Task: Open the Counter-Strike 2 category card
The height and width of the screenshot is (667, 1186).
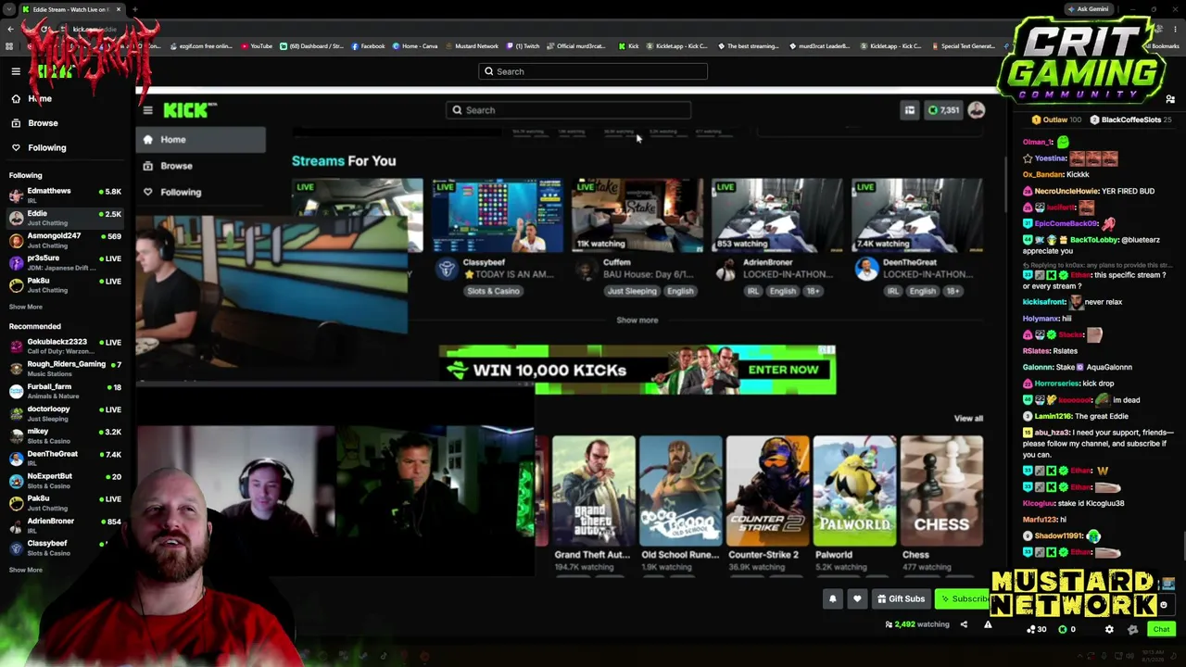Action: (767, 491)
